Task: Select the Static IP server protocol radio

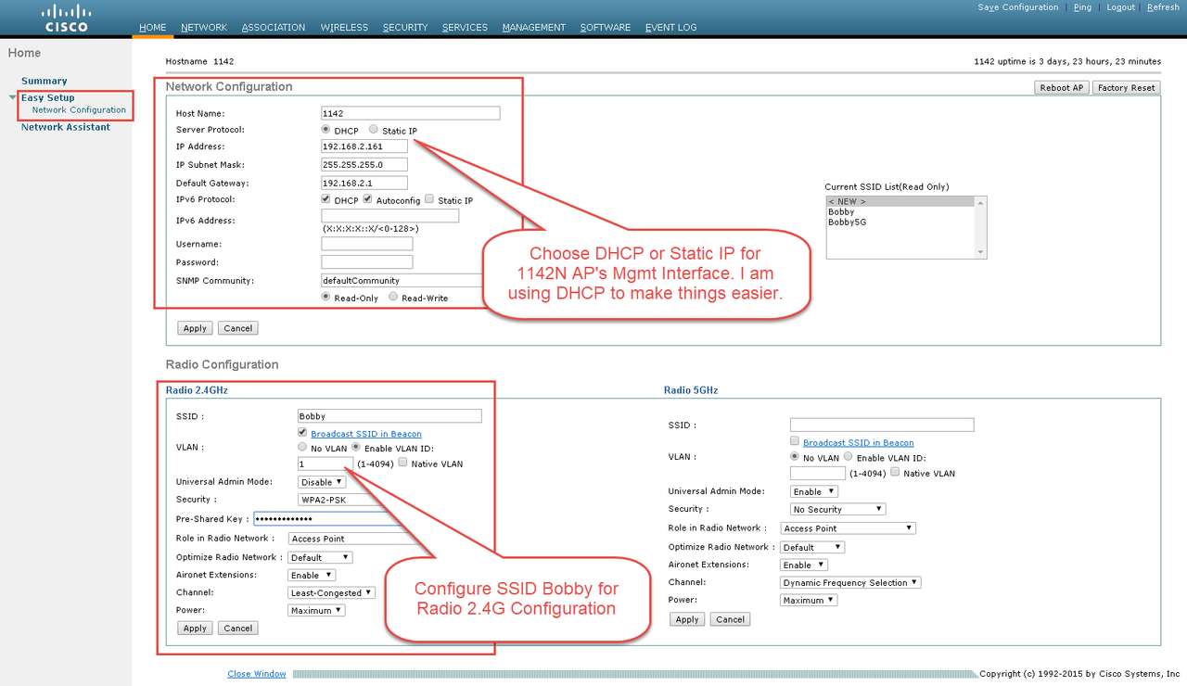Action: 374,130
